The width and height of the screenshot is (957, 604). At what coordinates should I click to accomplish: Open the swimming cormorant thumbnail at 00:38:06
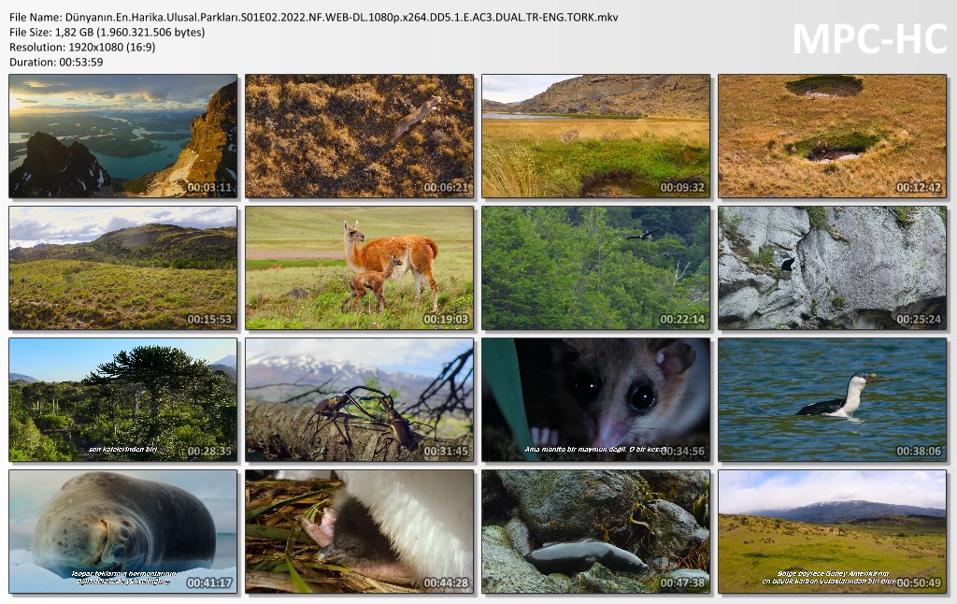pos(832,400)
